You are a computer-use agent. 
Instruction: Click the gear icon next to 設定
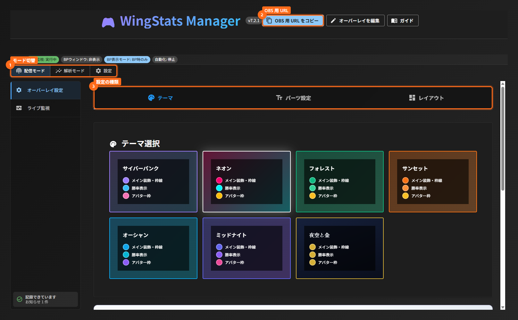point(98,71)
